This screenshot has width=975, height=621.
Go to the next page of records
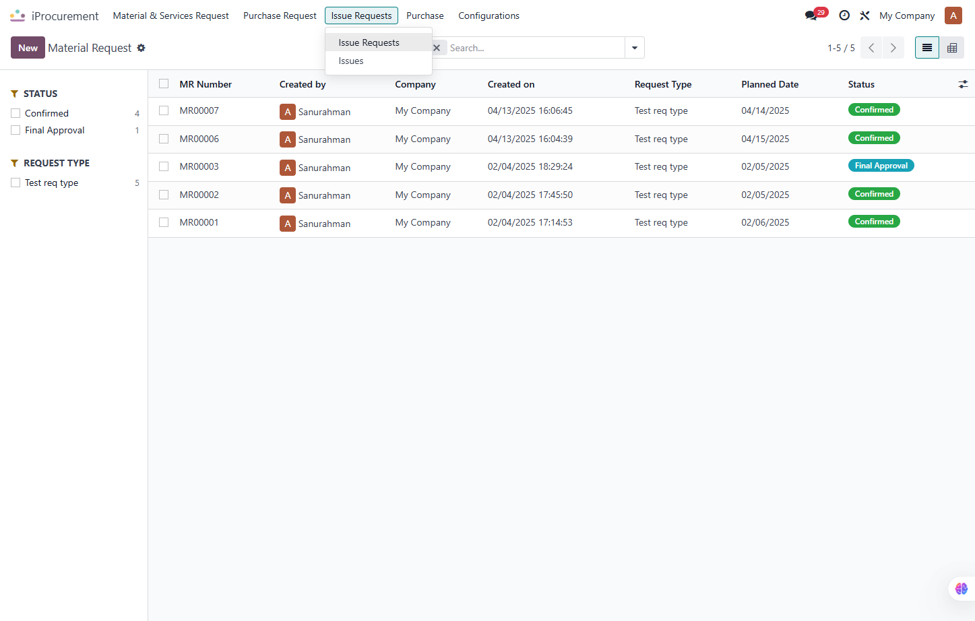click(x=893, y=48)
